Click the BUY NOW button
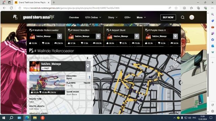 [168, 17]
